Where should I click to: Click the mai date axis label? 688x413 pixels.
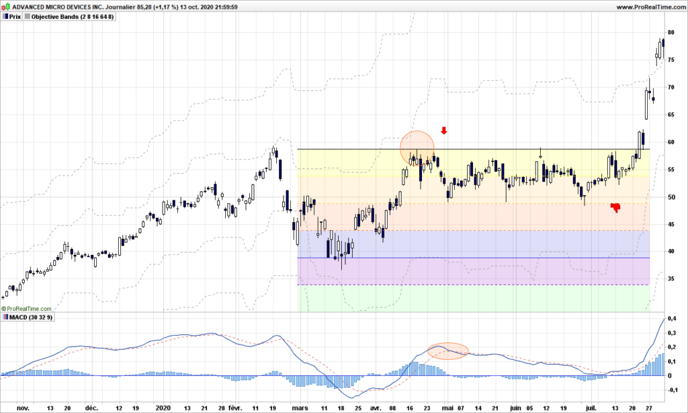point(447,408)
